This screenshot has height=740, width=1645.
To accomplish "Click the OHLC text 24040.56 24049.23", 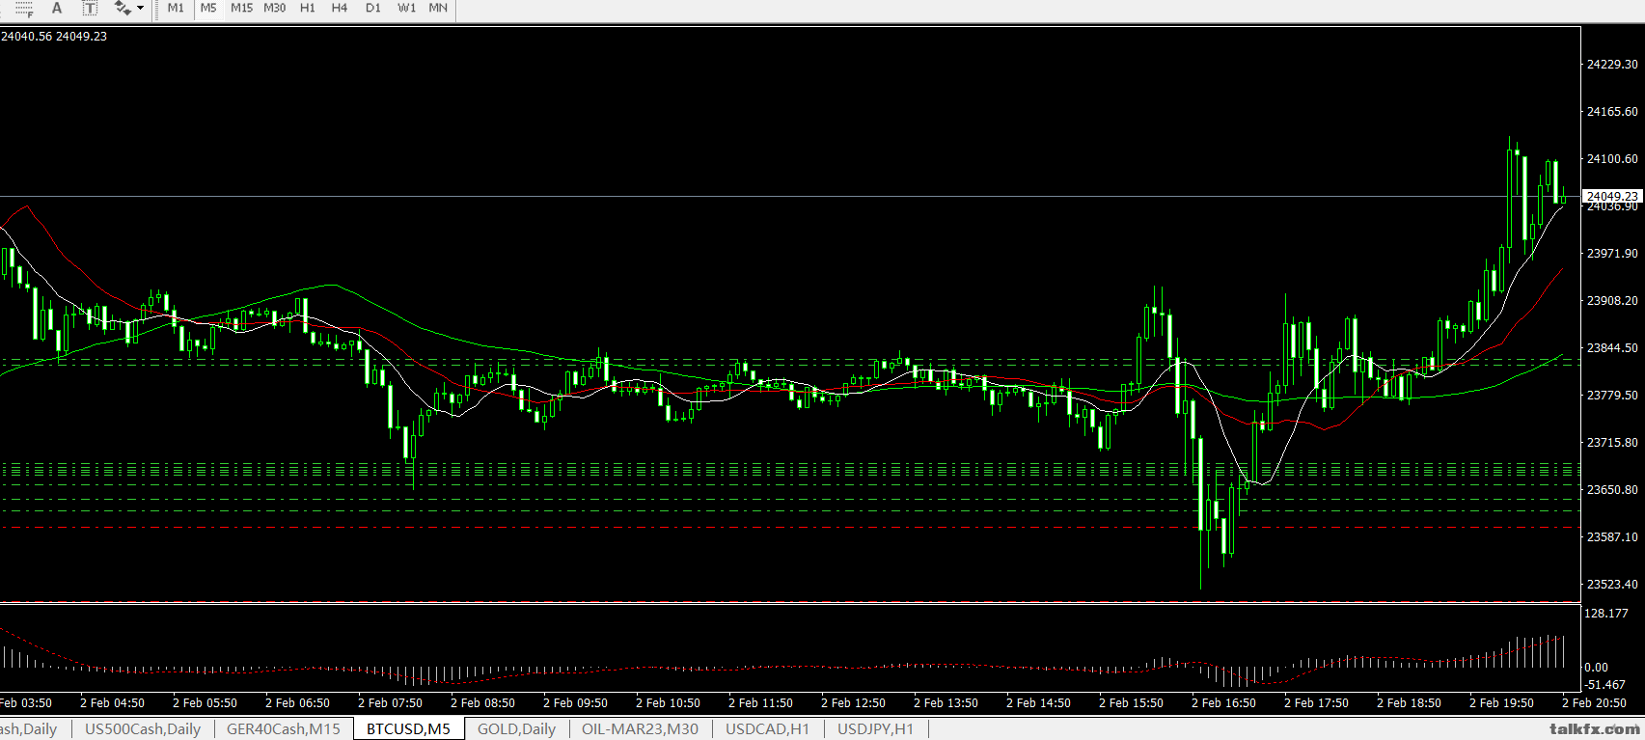I will click(54, 36).
